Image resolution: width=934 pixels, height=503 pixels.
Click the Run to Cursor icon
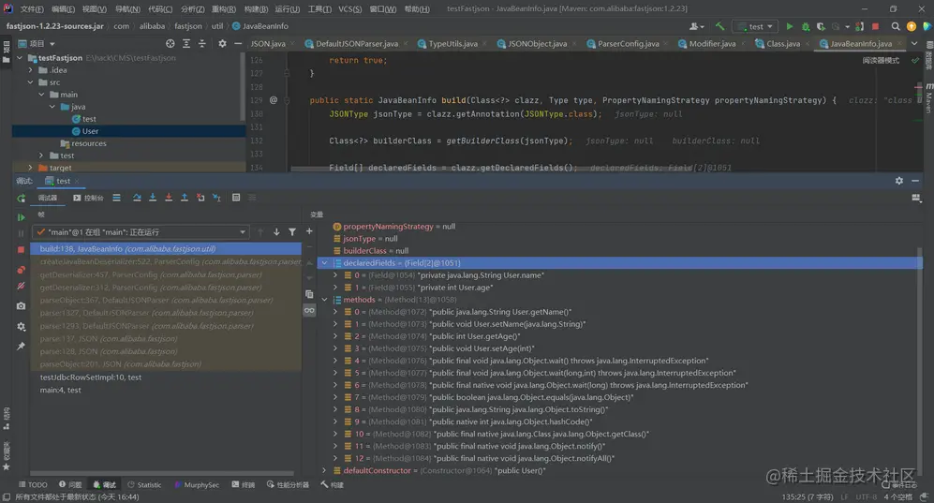pos(216,198)
